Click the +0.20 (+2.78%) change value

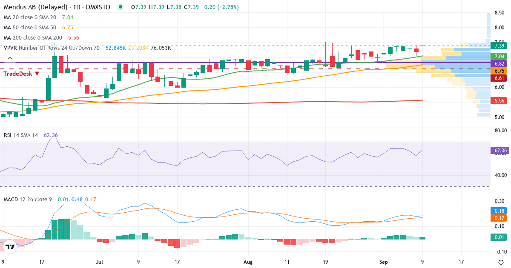220,7
